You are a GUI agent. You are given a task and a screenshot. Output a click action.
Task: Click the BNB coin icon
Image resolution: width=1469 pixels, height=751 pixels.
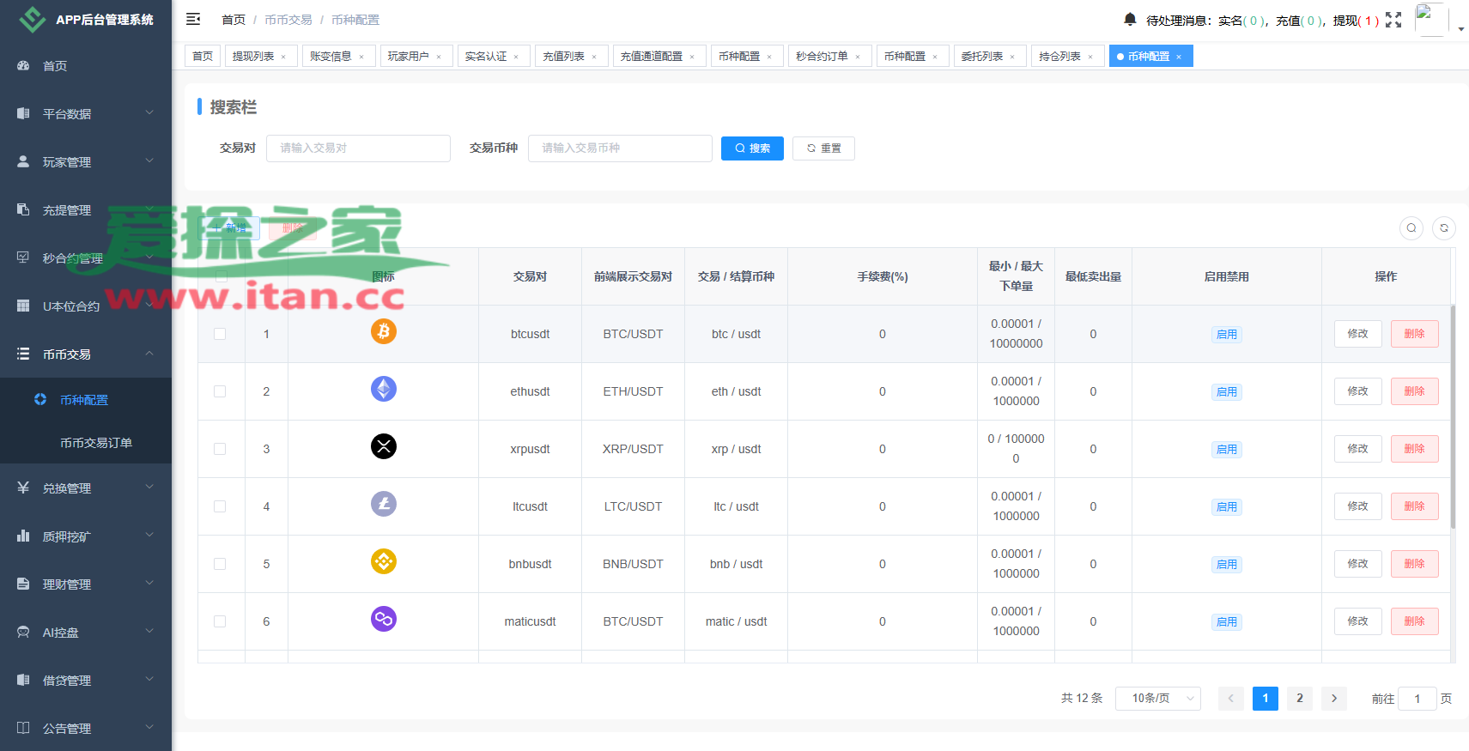pos(384,561)
